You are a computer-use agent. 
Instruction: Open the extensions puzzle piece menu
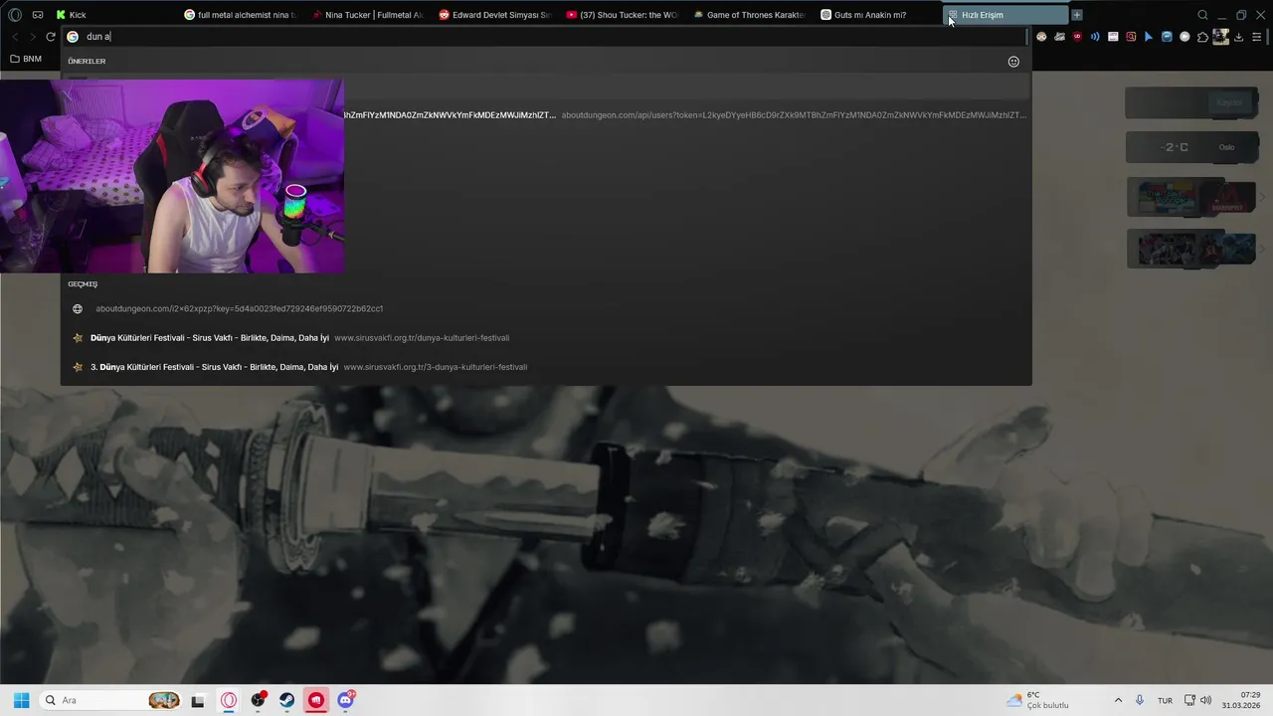pyautogui.click(x=1202, y=37)
